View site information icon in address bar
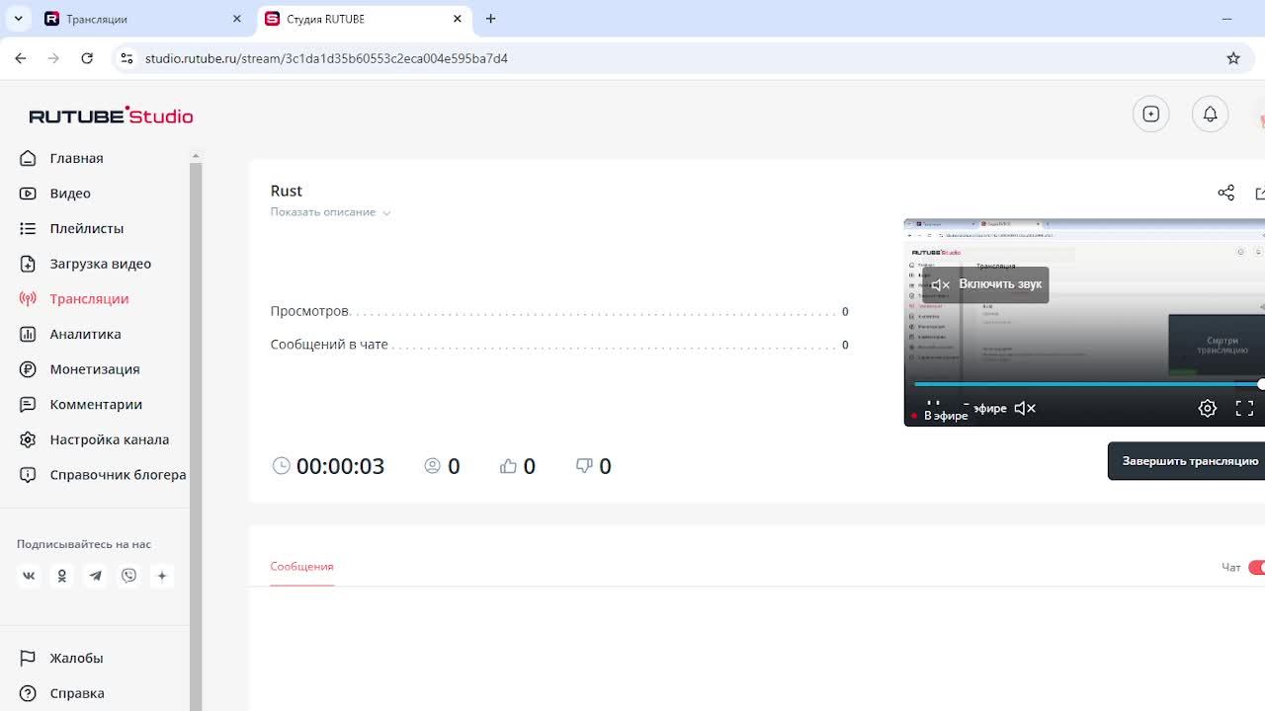 [126, 58]
